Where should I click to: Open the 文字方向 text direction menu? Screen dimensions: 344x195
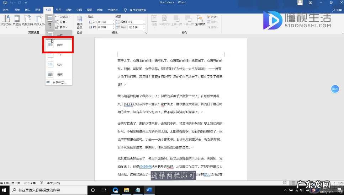[x=6, y=21]
